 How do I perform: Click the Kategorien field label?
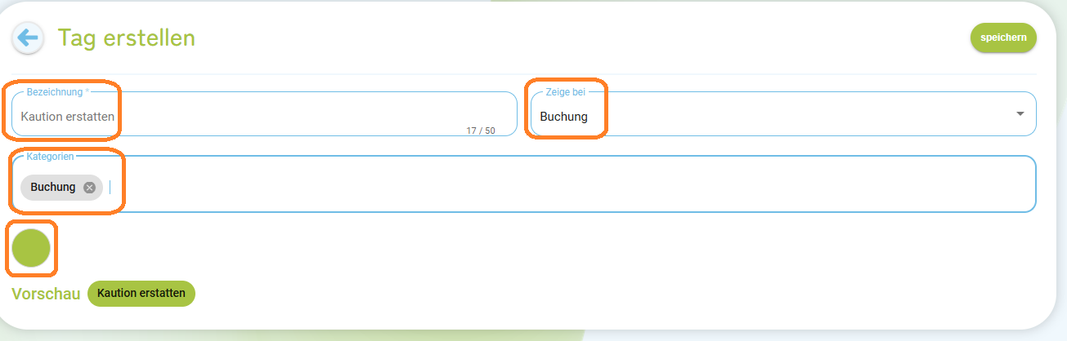point(51,156)
